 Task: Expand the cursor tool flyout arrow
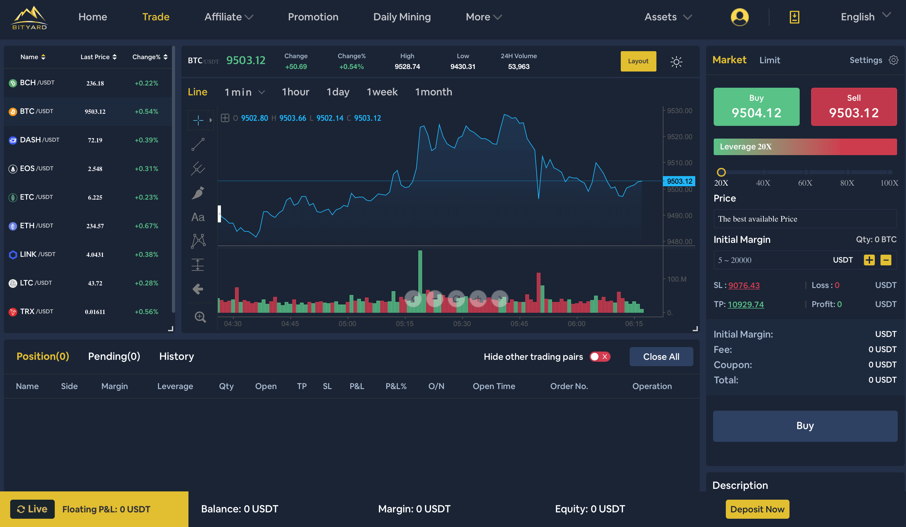[x=211, y=120]
